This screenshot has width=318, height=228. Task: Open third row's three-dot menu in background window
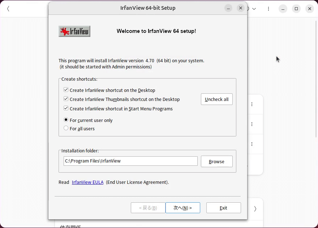coord(252,144)
